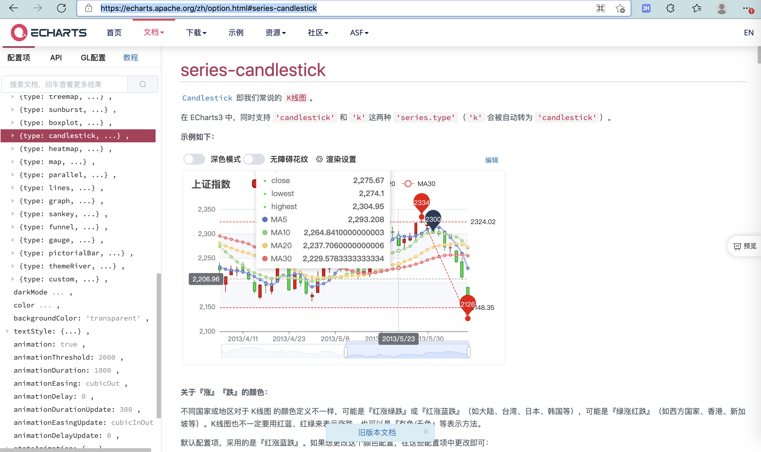Expand the heatmap type node
This screenshot has width=761, height=452.
[13, 149]
